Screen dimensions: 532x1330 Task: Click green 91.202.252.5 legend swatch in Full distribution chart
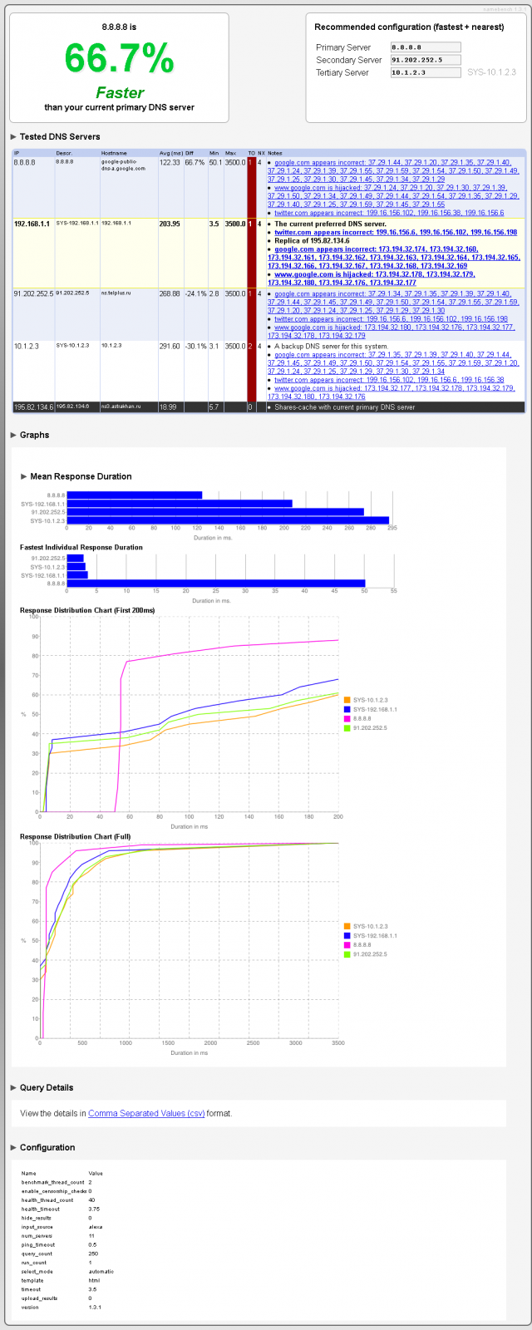point(347,954)
